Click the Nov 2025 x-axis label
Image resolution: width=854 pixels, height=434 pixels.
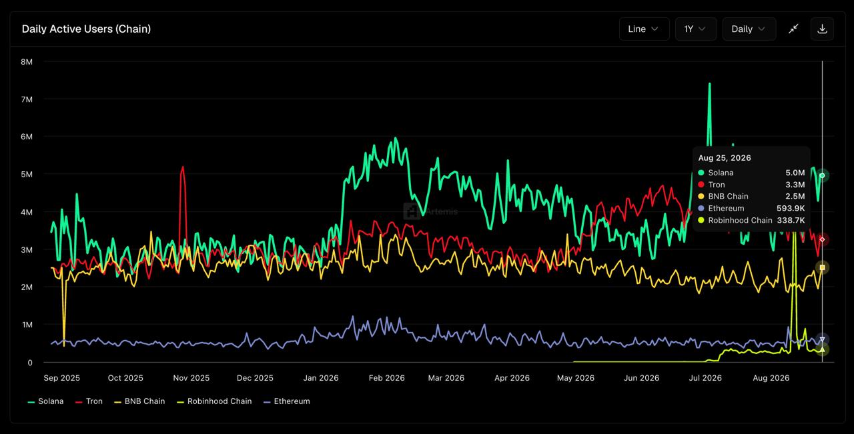coord(191,378)
